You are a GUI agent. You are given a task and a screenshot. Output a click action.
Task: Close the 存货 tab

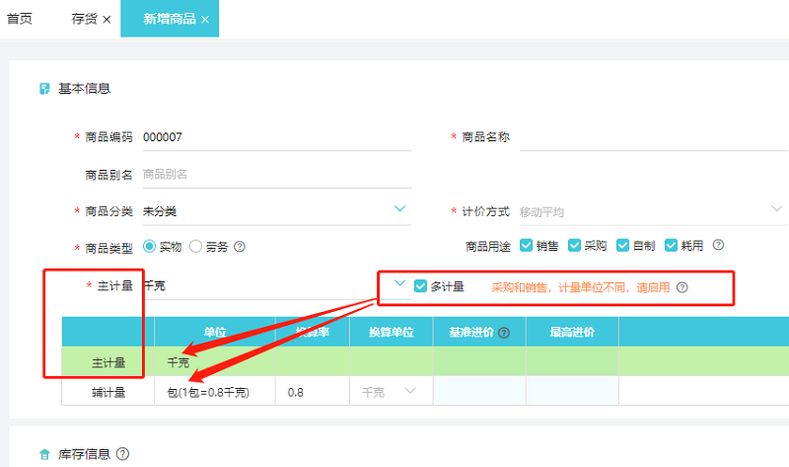point(107,20)
